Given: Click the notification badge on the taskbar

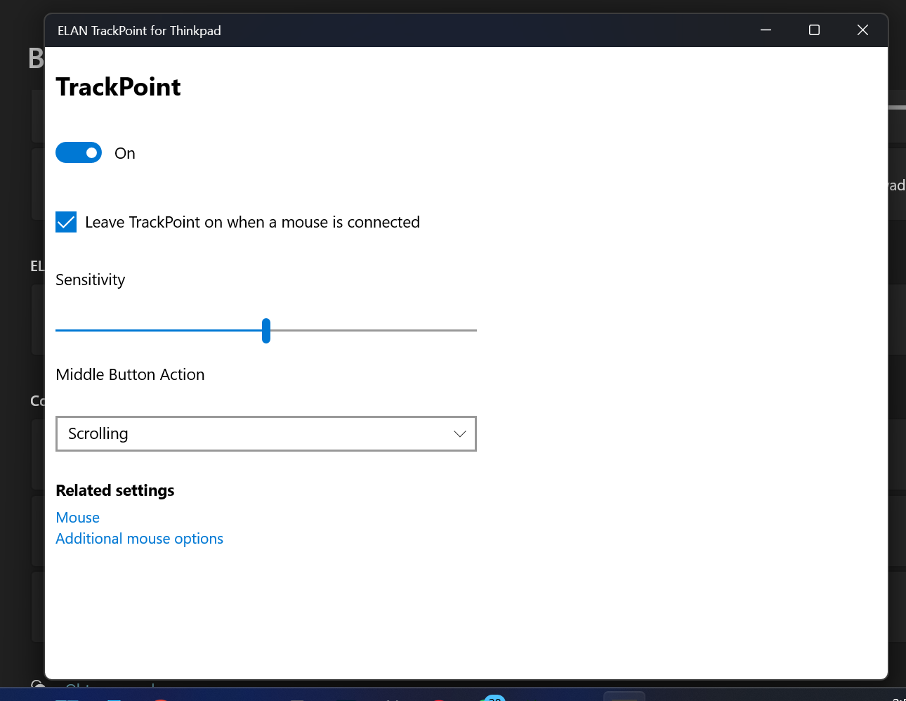Looking at the screenshot, I should (494, 697).
